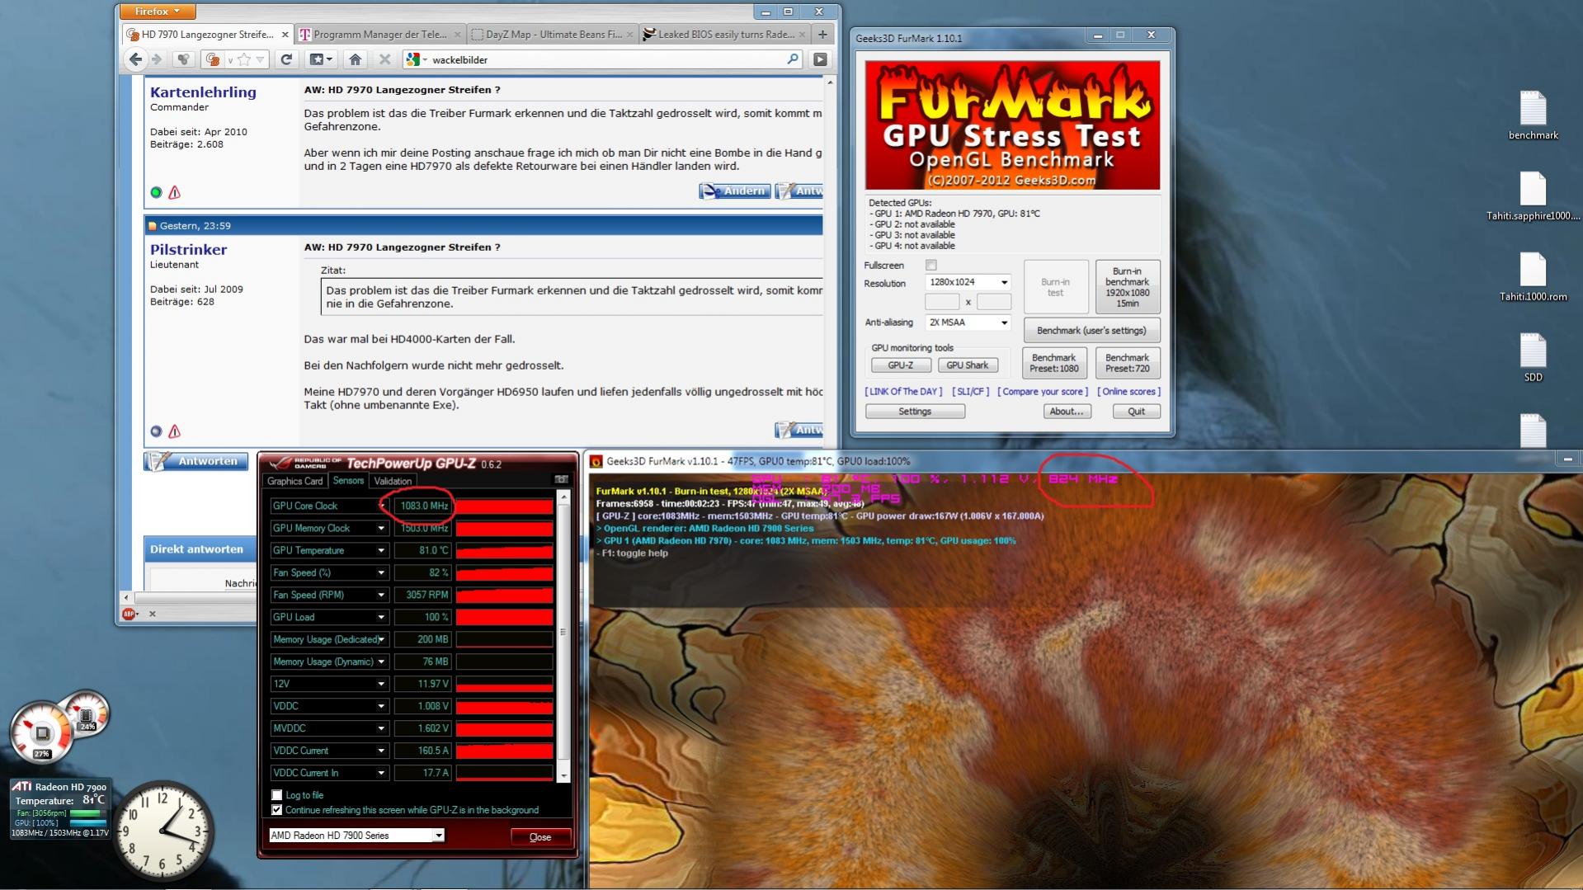Open FurMark Settings
Screen dimensions: 1583x890
(915, 412)
